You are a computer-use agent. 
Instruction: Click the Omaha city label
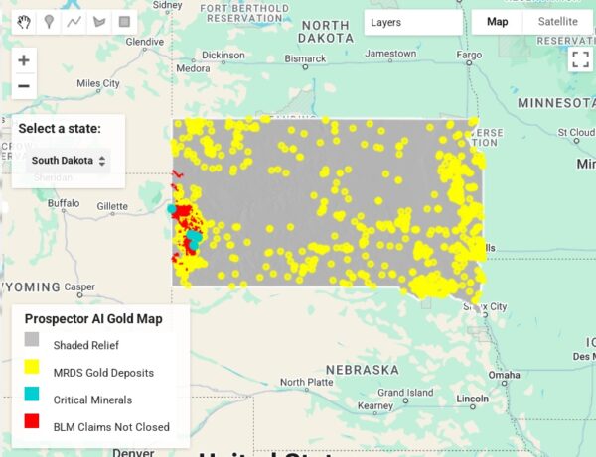click(x=504, y=375)
